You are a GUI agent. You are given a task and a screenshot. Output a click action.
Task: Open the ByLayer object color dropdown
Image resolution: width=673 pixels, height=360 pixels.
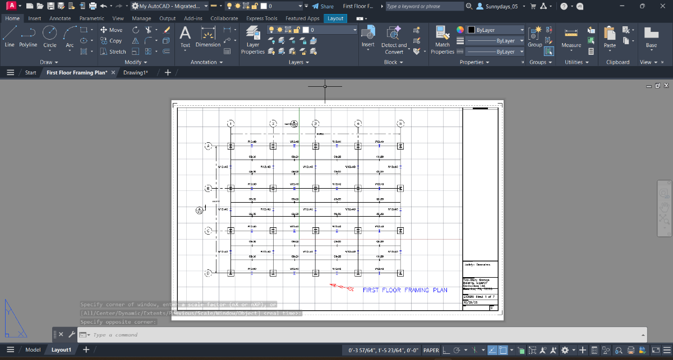tap(496, 30)
